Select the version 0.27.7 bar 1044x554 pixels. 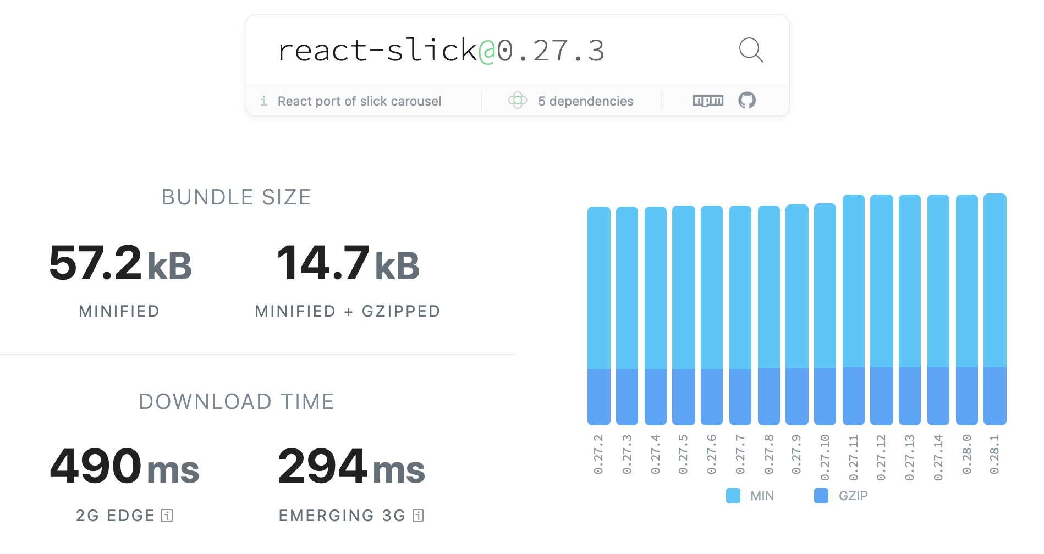740,315
